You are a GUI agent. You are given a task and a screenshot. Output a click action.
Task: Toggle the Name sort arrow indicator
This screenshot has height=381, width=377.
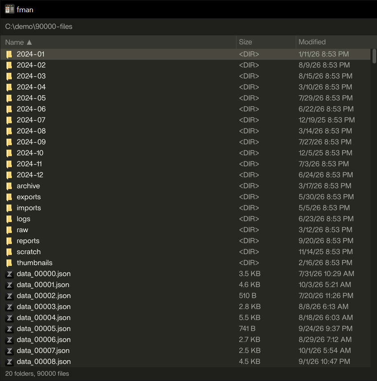(x=29, y=42)
